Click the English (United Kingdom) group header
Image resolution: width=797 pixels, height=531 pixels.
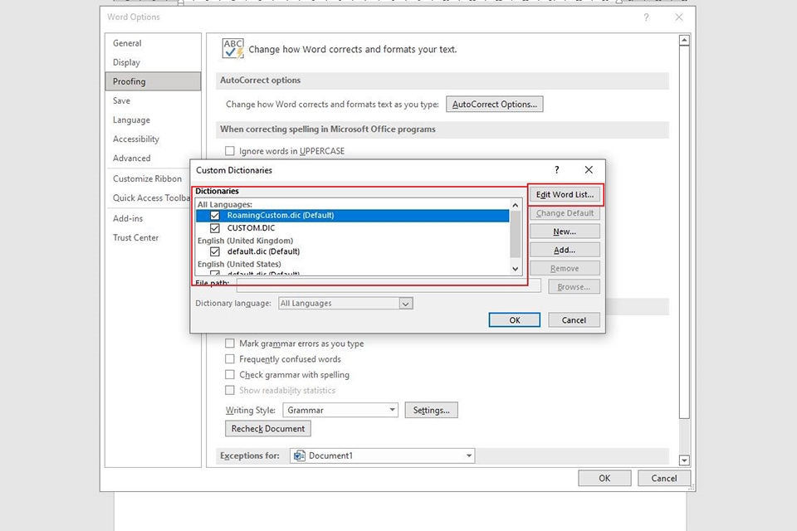click(245, 241)
